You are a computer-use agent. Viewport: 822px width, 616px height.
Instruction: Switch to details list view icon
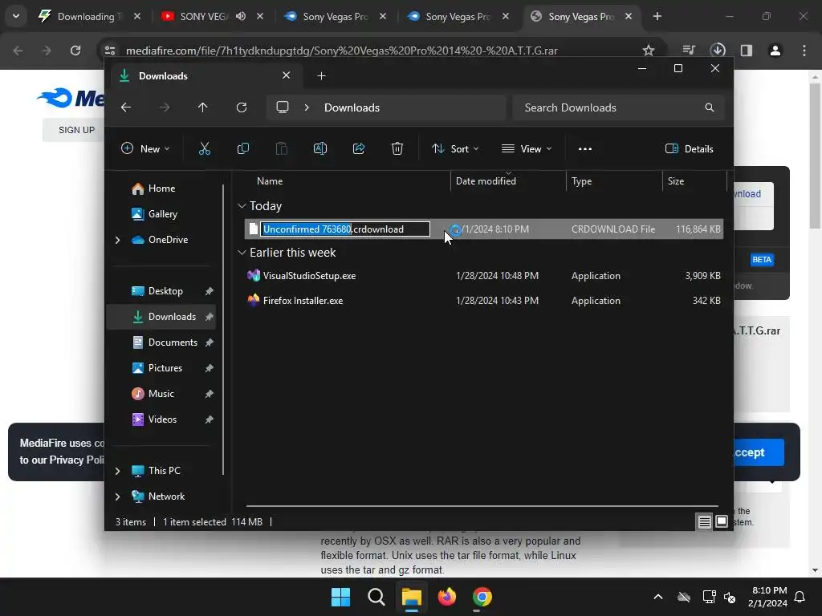coord(704,521)
